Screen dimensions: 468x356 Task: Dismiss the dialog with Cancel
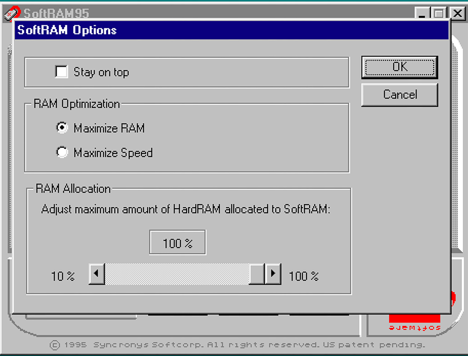pos(400,95)
